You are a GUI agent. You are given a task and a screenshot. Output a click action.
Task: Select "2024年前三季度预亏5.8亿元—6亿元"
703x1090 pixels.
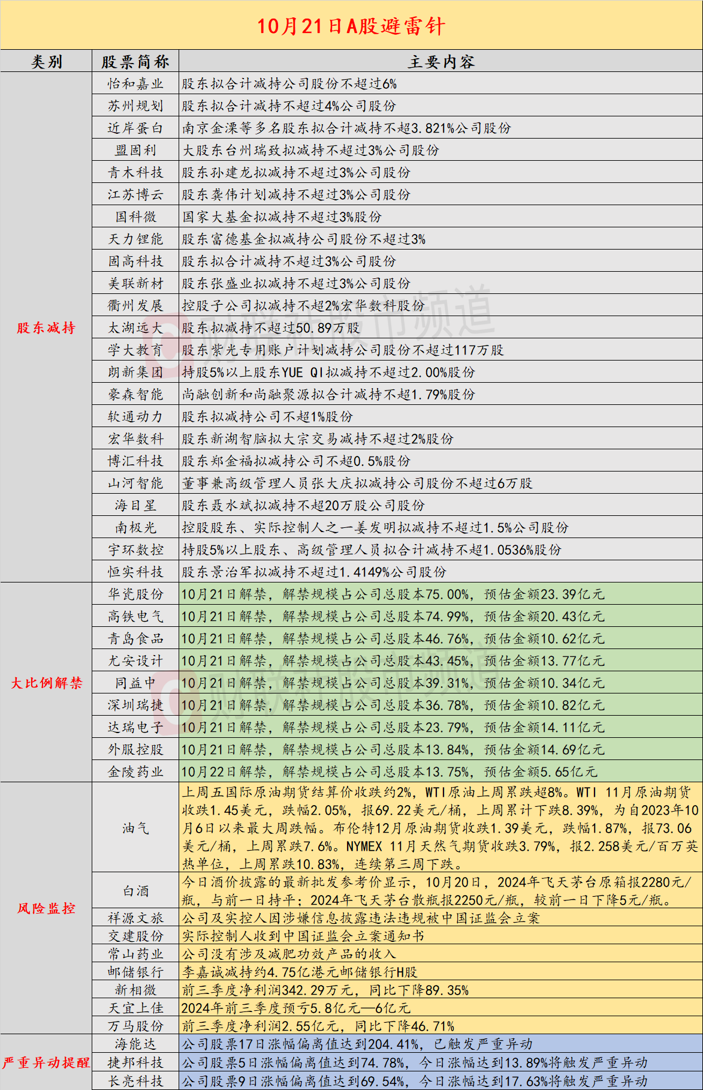click(x=296, y=1008)
